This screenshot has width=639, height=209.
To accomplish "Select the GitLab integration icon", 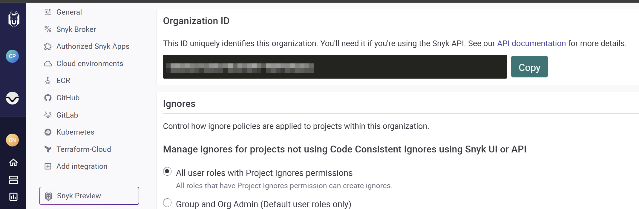I will pos(48,115).
